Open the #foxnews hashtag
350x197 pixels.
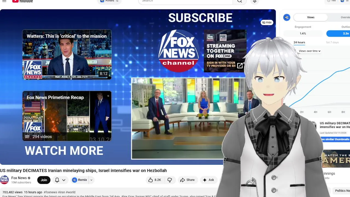tap(50, 192)
